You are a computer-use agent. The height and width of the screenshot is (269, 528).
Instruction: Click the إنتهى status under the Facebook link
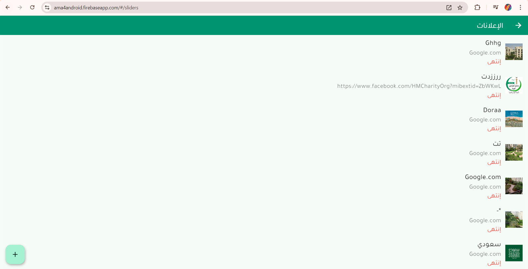[x=494, y=95]
